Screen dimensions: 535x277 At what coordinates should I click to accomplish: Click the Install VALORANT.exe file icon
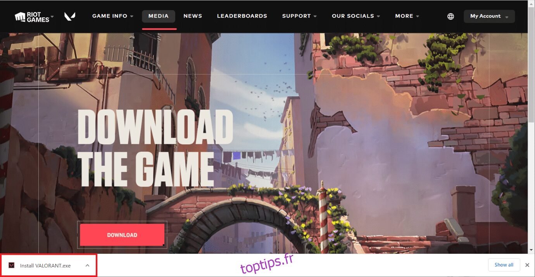(11, 265)
